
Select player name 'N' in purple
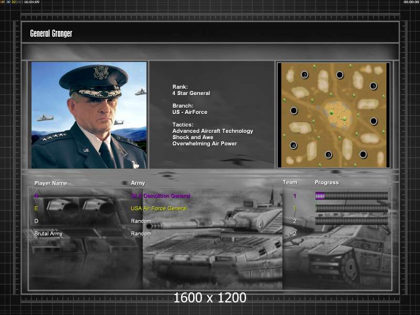click(36, 196)
